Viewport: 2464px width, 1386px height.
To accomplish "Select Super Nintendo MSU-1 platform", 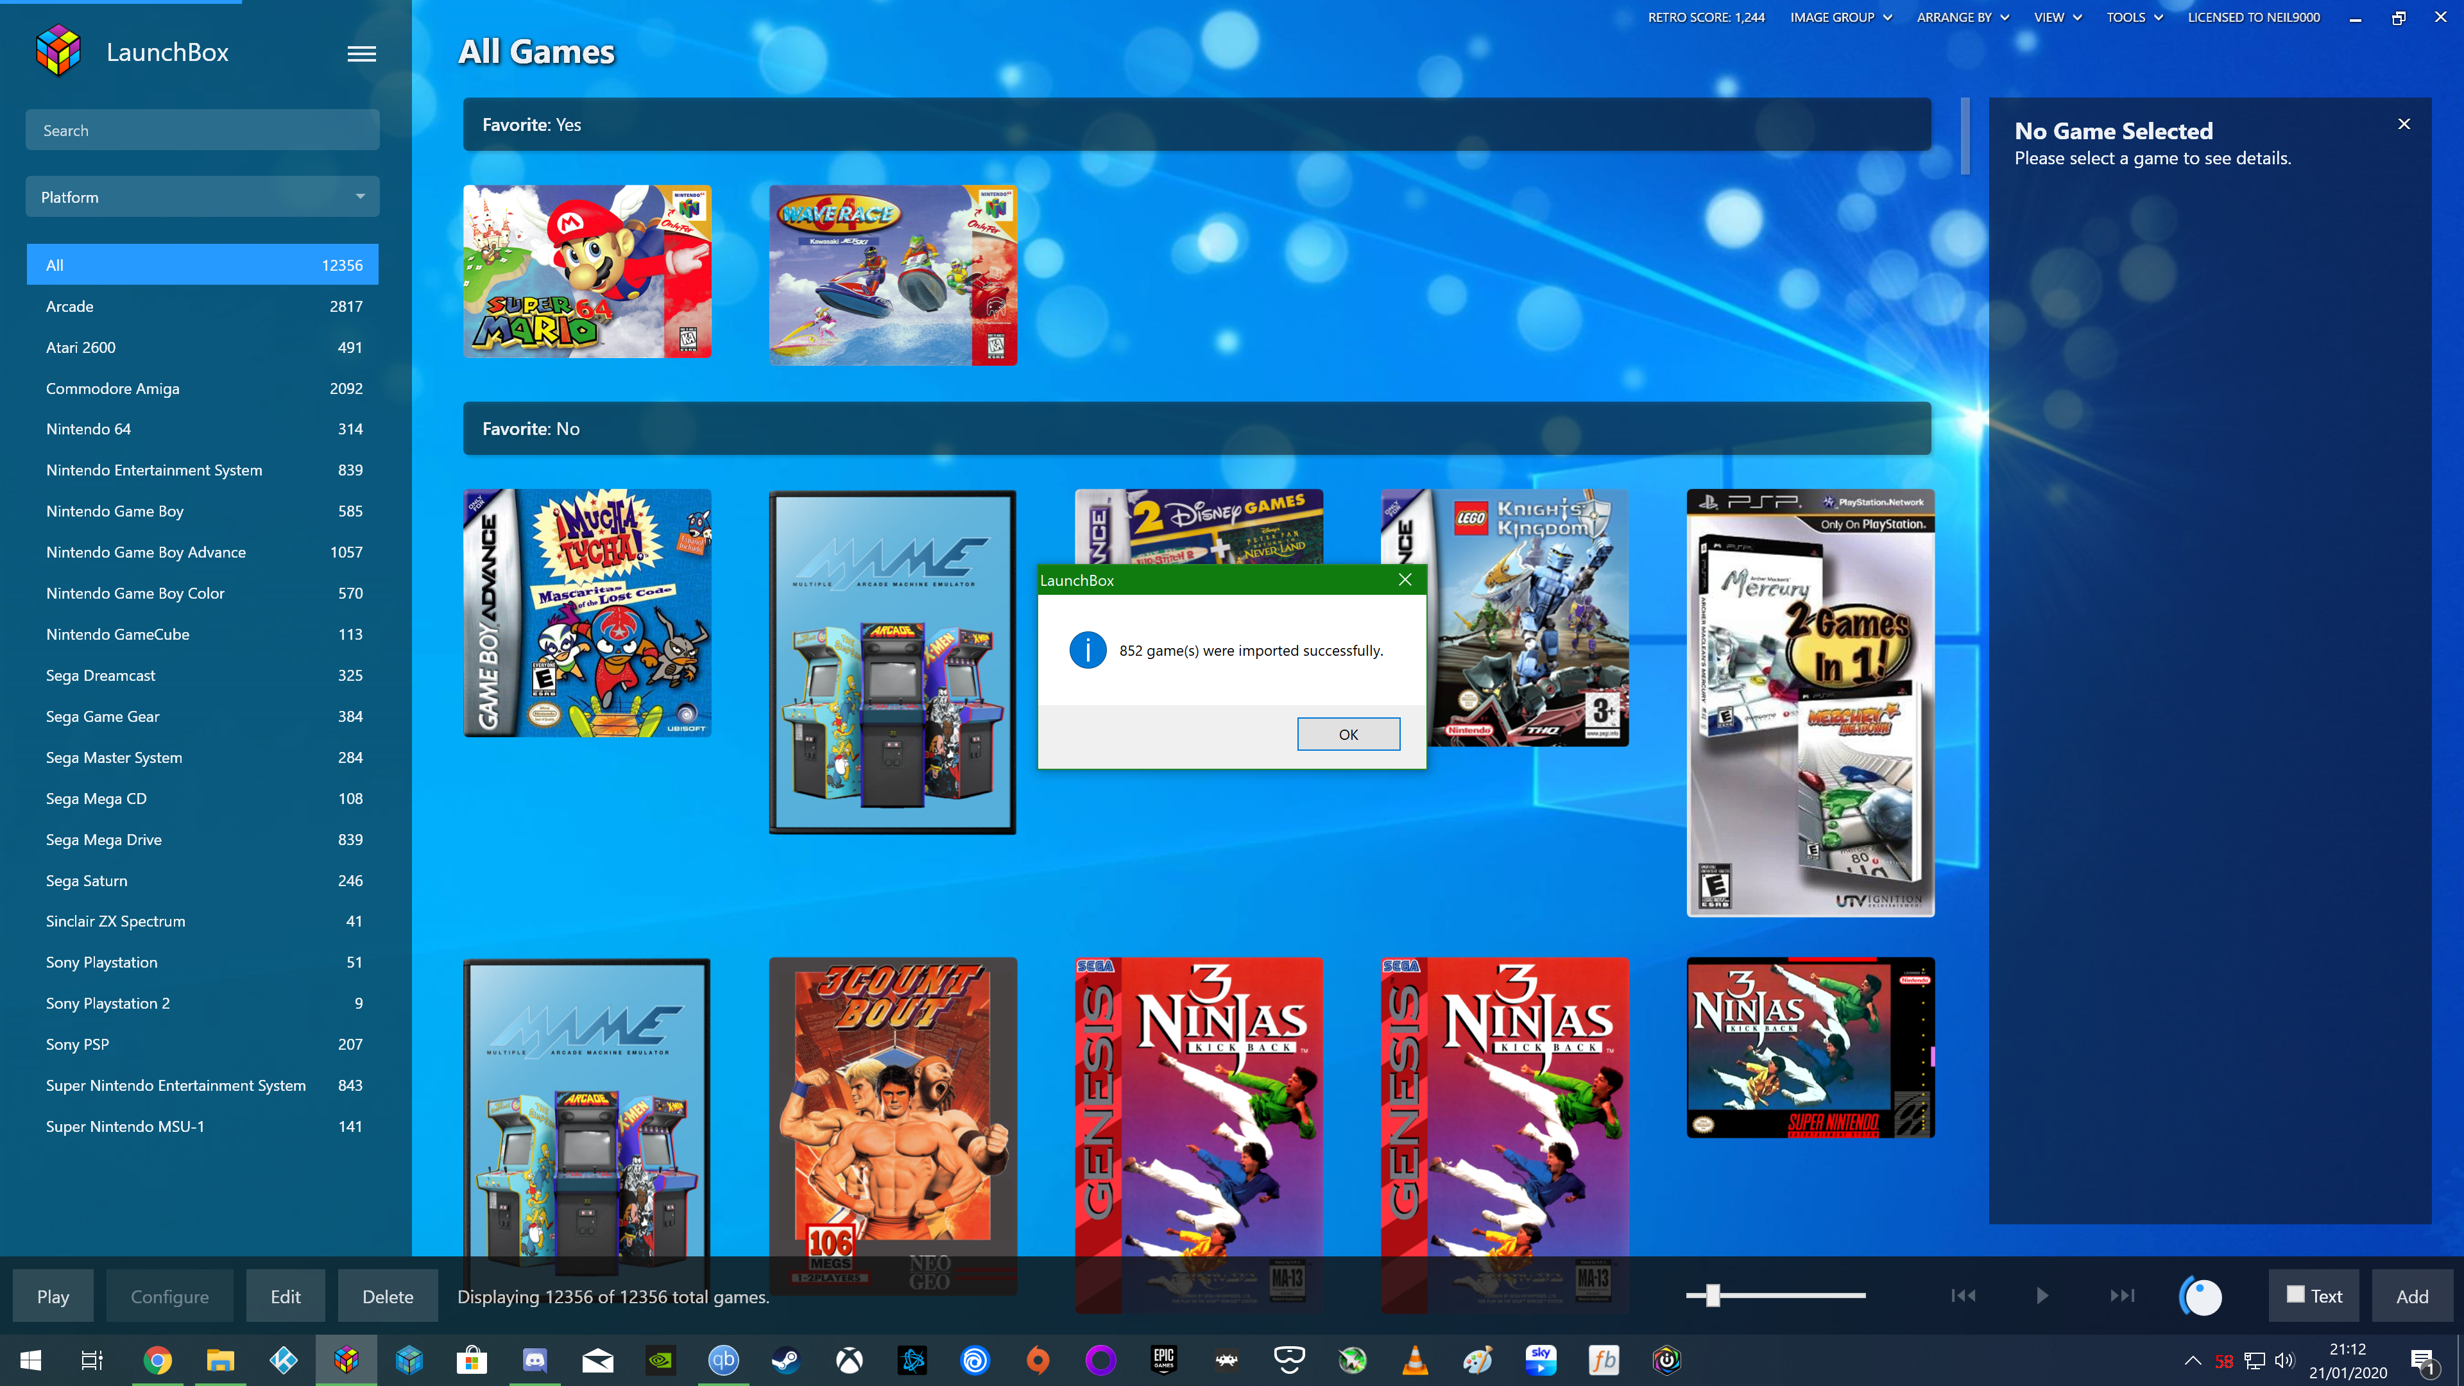I will [202, 1126].
